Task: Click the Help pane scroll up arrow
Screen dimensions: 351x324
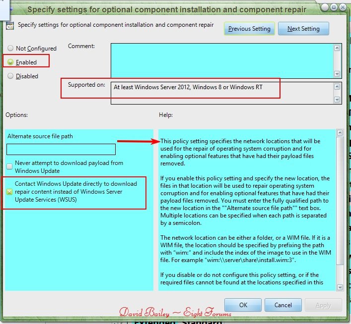Action: (x=340, y=133)
